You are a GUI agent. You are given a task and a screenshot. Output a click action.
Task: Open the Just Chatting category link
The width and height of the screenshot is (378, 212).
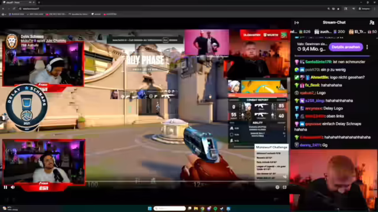click(56, 41)
